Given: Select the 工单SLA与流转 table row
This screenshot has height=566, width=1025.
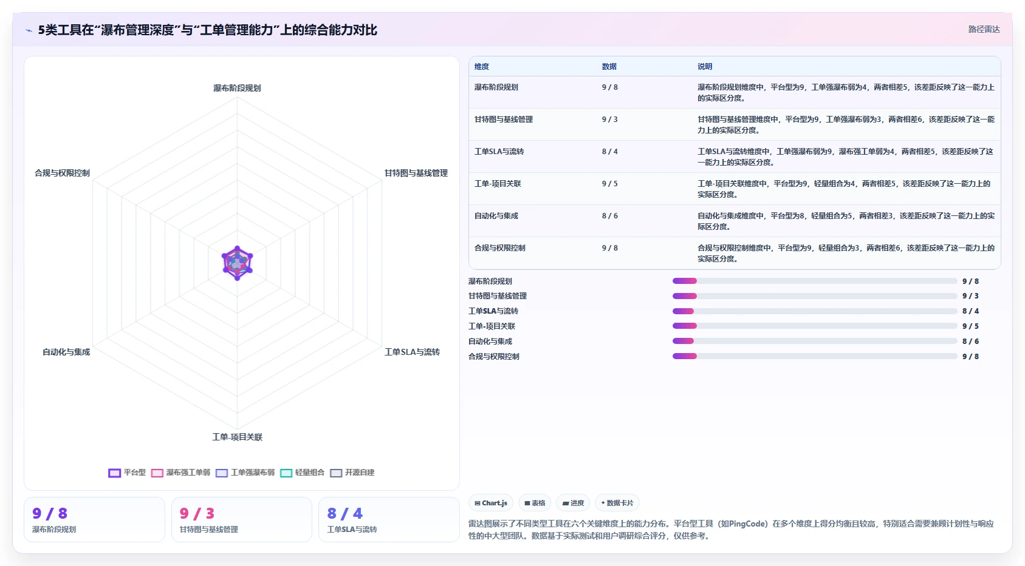Looking at the screenshot, I should 735,157.
